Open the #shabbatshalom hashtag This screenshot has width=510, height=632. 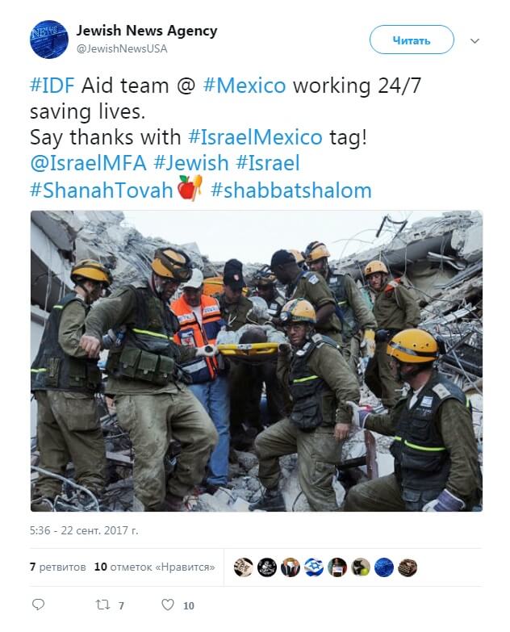click(291, 190)
